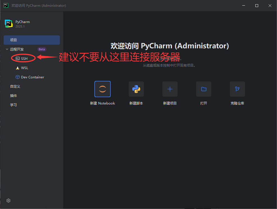Click the 新建脚本 label

click(x=136, y=103)
